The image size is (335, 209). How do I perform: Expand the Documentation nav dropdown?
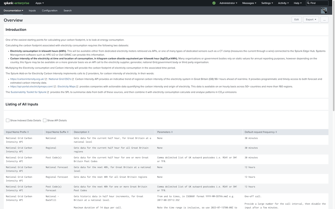click(x=13, y=11)
